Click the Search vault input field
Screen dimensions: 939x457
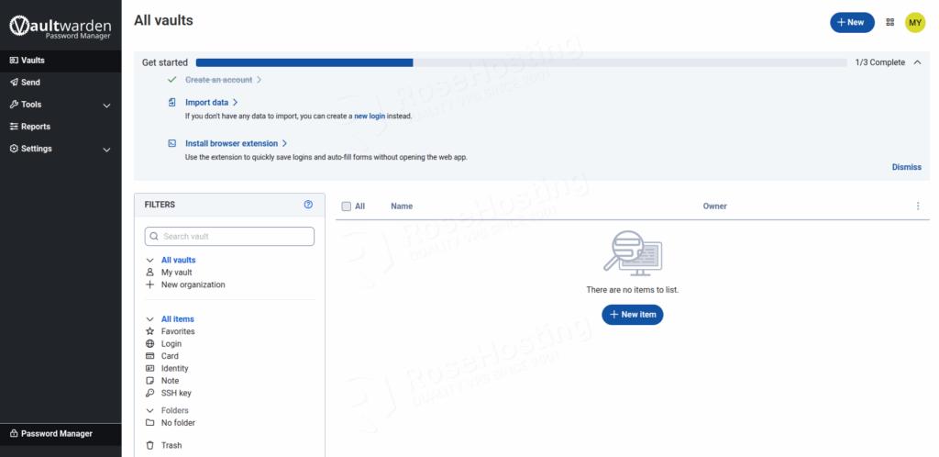tap(229, 237)
